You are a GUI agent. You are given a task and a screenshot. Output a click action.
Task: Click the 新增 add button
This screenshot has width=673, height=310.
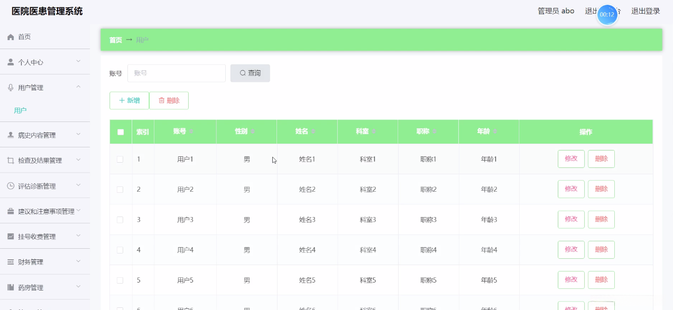click(x=129, y=100)
